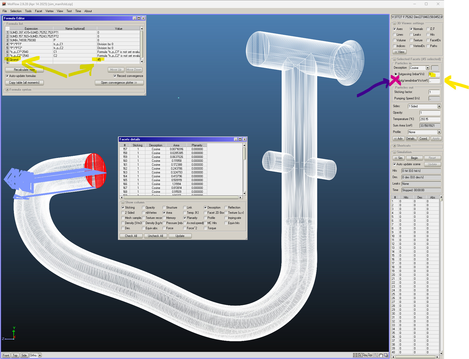The height and width of the screenshot is (359, 469).
Task: Disable the Normals checkbox
Action: tap(411, 29)
